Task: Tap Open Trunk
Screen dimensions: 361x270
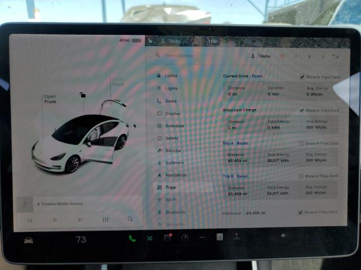Action: (118, 82)
